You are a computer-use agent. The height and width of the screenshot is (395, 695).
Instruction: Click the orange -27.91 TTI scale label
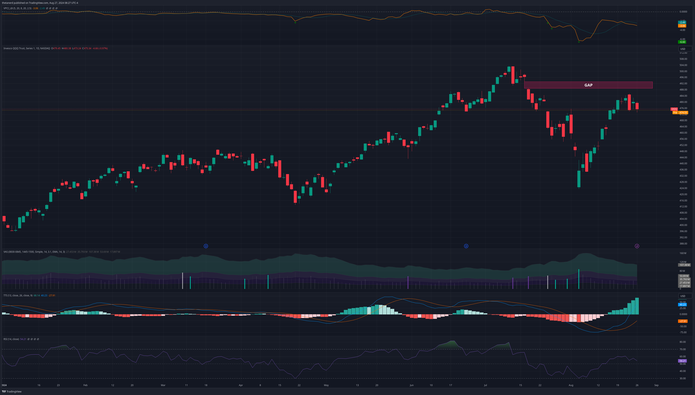(682, 321)
